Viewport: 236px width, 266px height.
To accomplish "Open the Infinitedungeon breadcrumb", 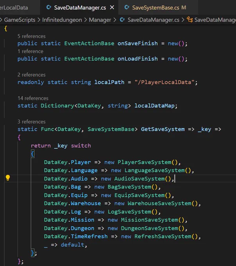I will (62, 20).
